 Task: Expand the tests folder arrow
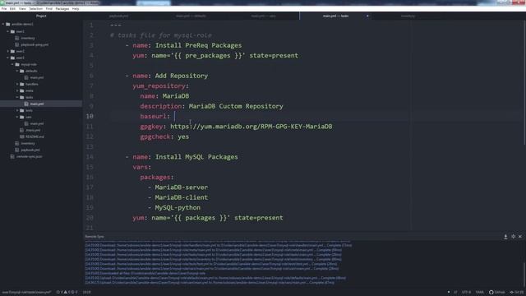17,110
